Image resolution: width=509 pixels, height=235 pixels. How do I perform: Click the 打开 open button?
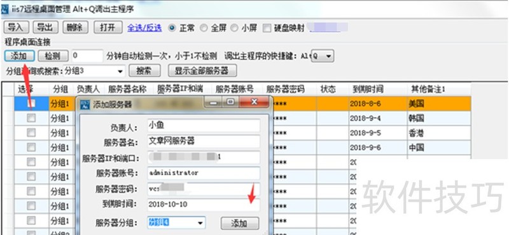pos(108,27)
